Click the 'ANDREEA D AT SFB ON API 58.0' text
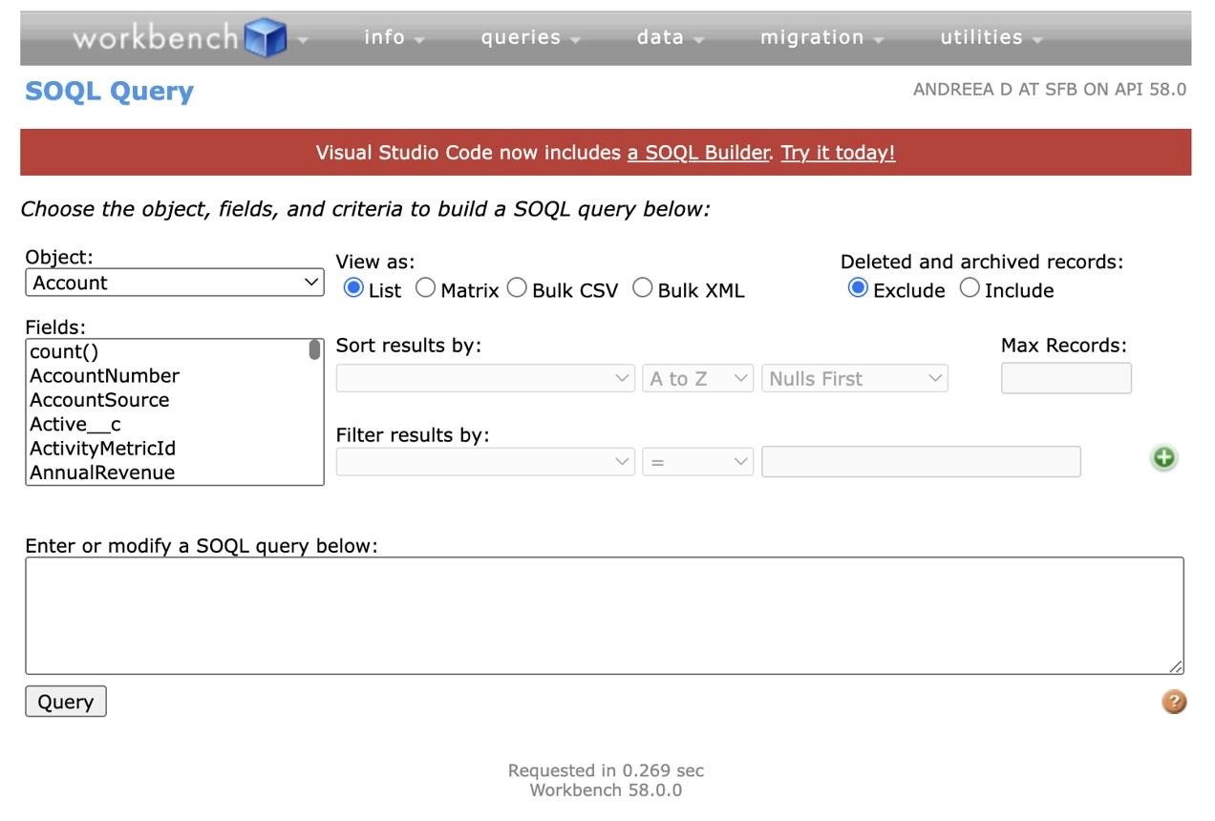This screenshot has height=821, width=1215. tap(1050, 90)
